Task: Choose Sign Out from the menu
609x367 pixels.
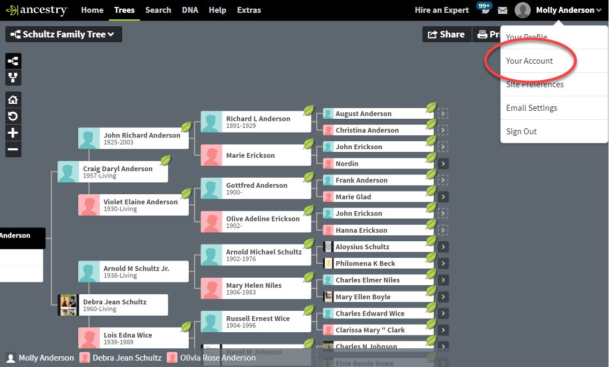Action: point(554,132)
